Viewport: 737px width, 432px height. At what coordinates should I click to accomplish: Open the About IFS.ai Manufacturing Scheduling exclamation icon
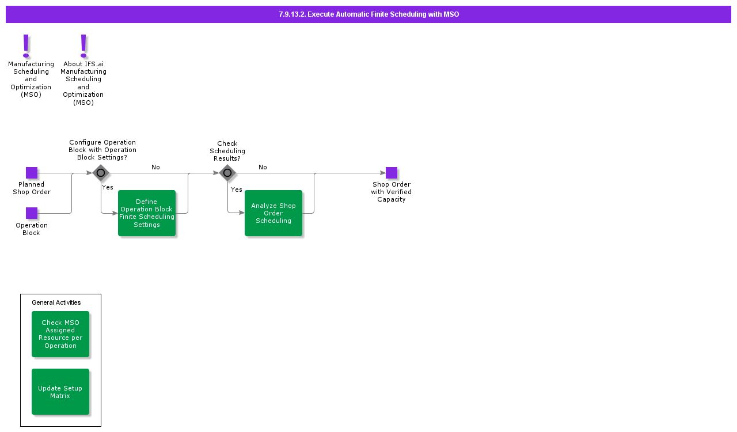pyautogui.click(x=83, y=46)
